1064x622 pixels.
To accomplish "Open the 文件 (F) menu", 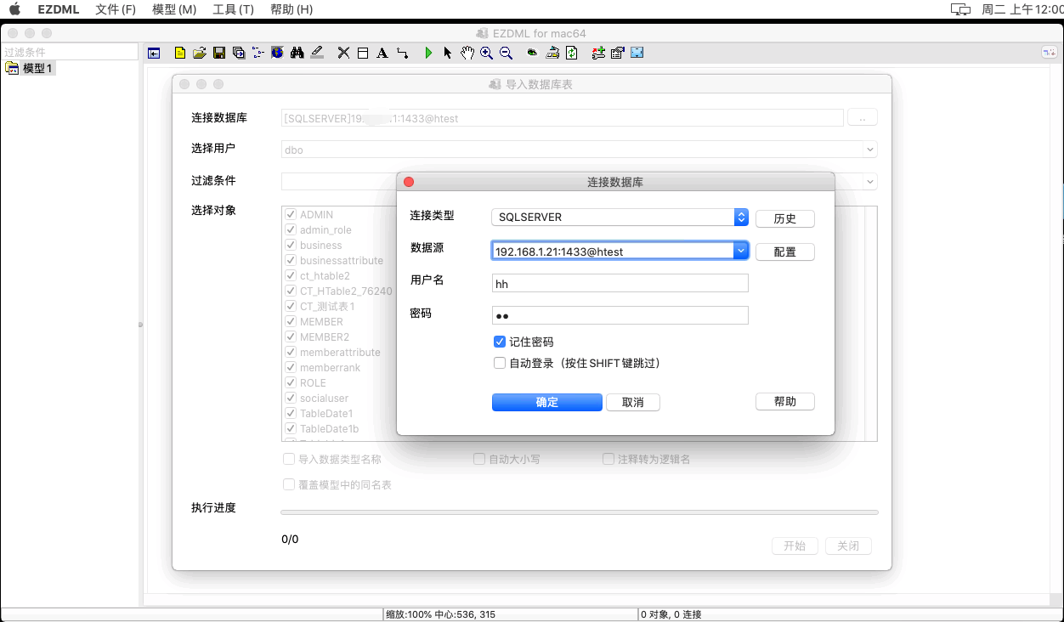I will click(116, 9).
